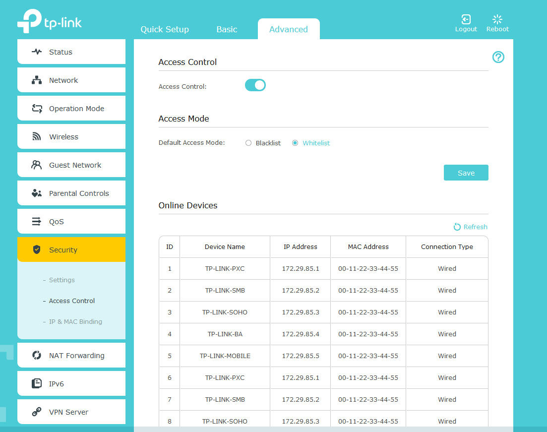The height and width of the screenshot is (432, 547).
Task: Open the Status menu
Action: [x=71, y=52]
